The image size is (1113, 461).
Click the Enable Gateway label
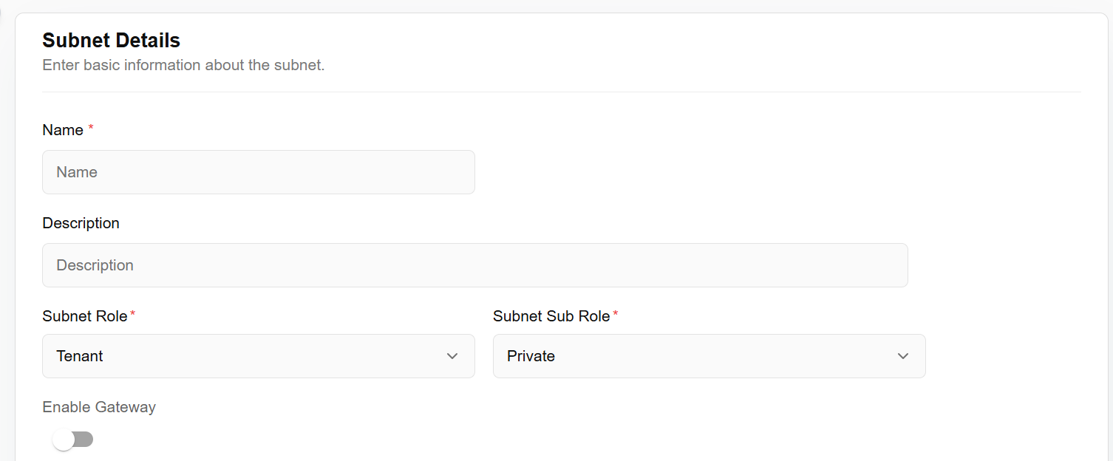(99, 407)
